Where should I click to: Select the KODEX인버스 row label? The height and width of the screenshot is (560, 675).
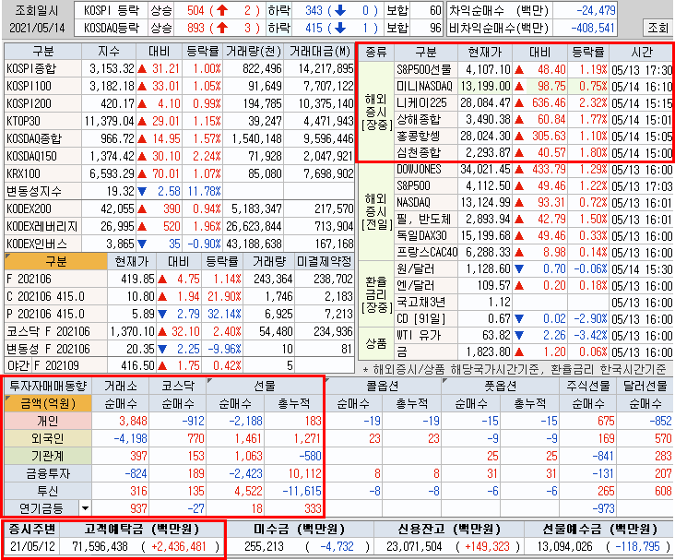coord(42,244)
